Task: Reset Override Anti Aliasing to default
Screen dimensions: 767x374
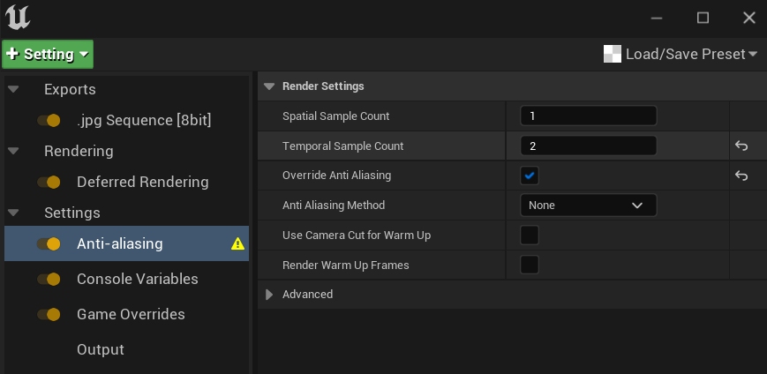Action: coord(741,176)
